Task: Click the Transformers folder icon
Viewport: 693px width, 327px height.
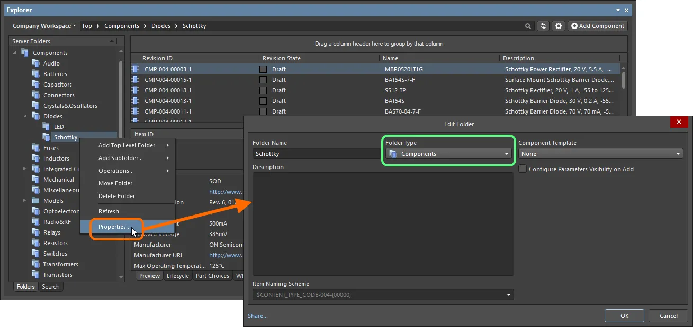Action: click(35, 264)
